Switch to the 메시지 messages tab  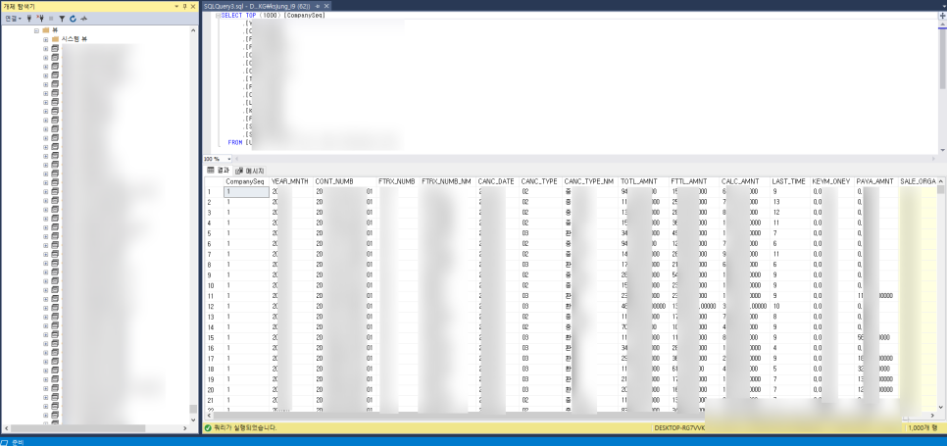[x=250, y=171]
